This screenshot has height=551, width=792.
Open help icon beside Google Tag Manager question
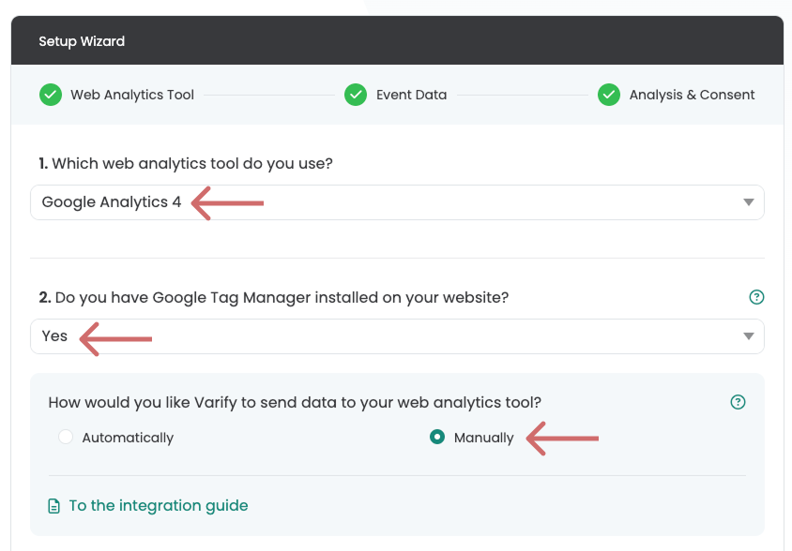click(756, 297)
